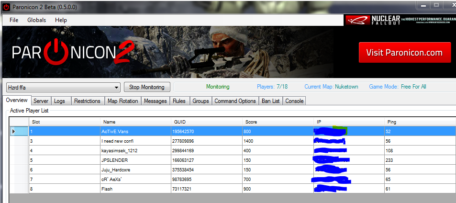This screenshot has width=456, height=203.
Task: Sort by the Score column header
Action: 278,122
